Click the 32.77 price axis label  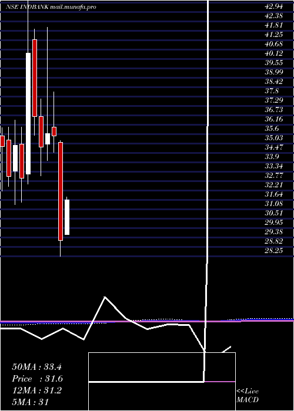click(274, 176)
